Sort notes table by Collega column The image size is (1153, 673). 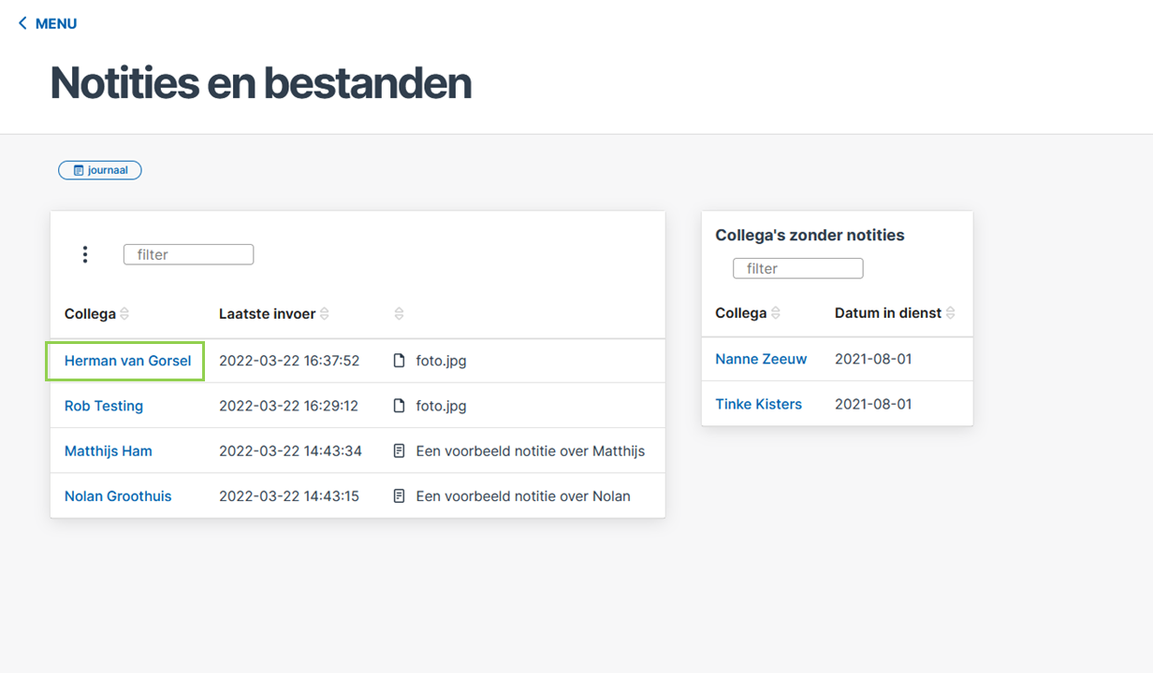pyautogui.click(x=124, y=314)
